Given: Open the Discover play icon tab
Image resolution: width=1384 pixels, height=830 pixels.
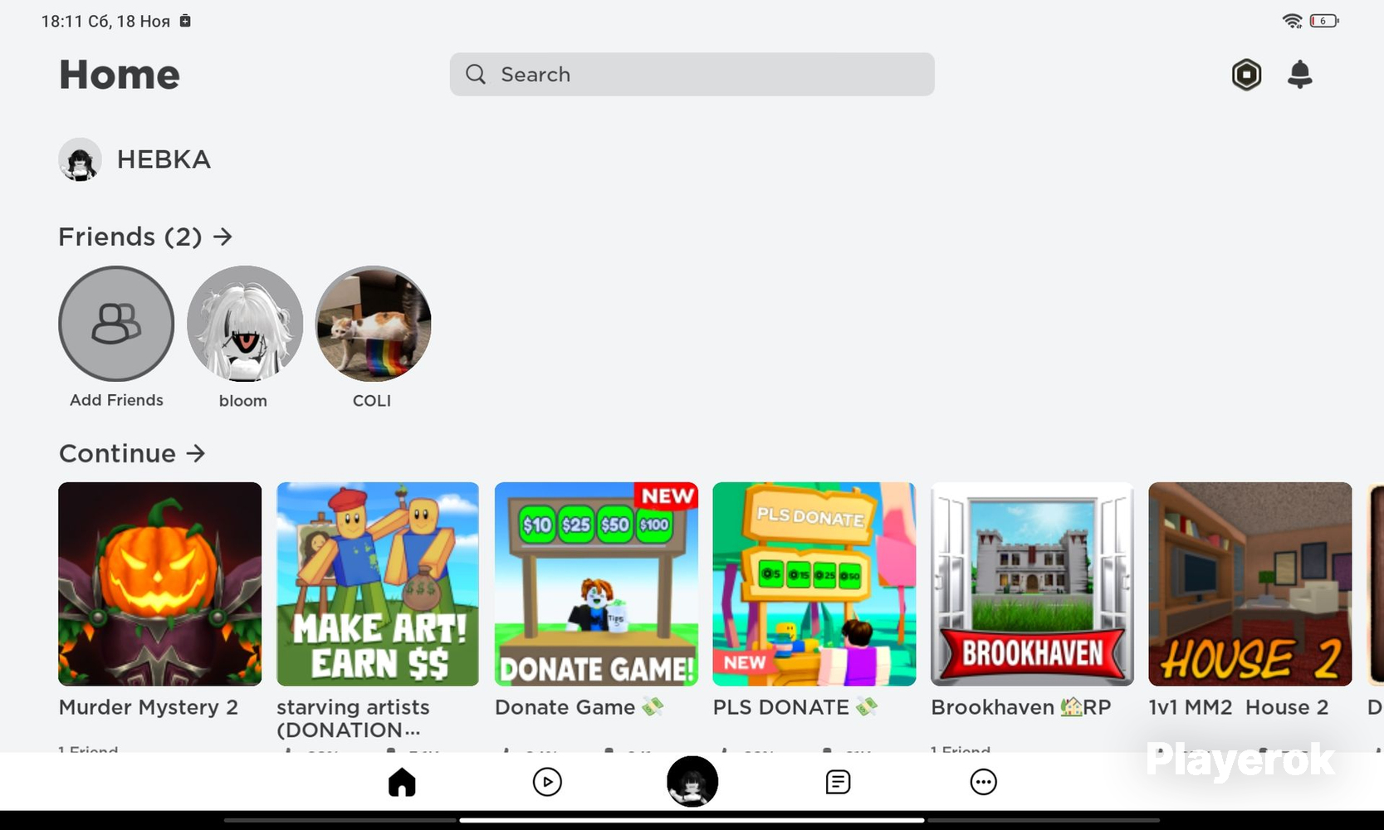Looking at the screenshot, I should coord(547,782).
